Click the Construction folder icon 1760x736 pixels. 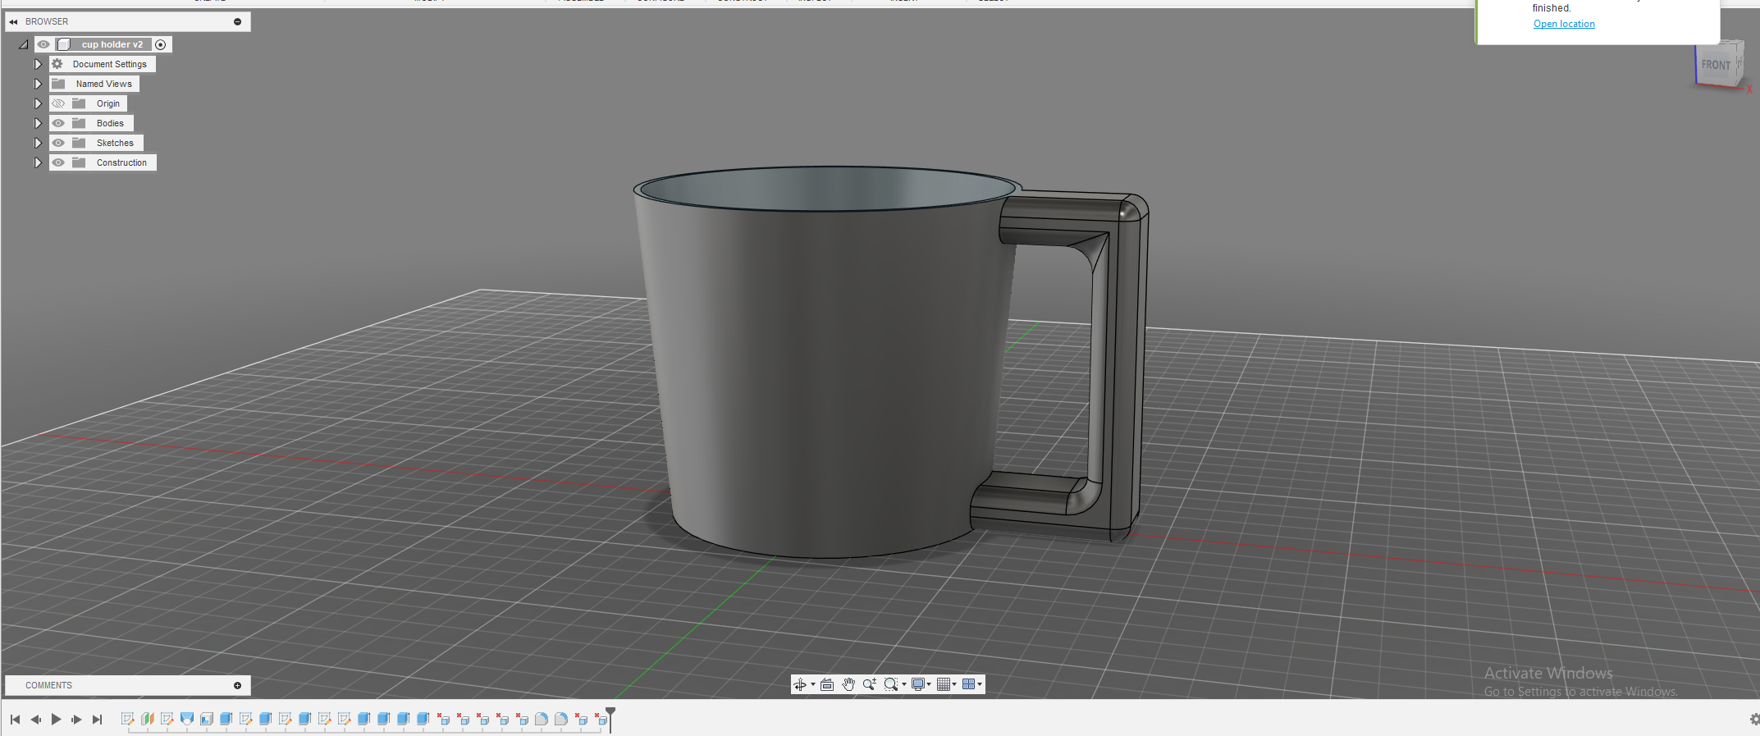79,162
